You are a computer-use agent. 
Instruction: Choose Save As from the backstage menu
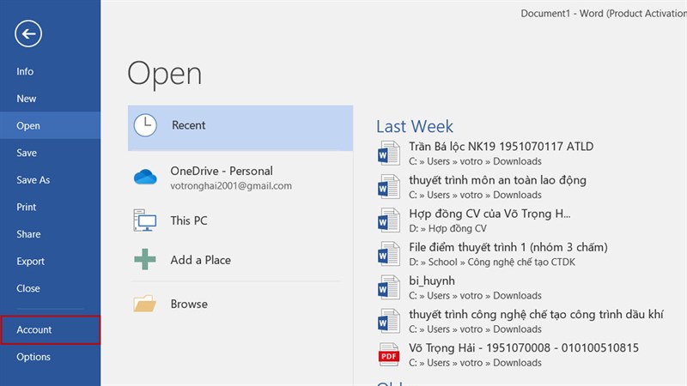tap(33, 180)
